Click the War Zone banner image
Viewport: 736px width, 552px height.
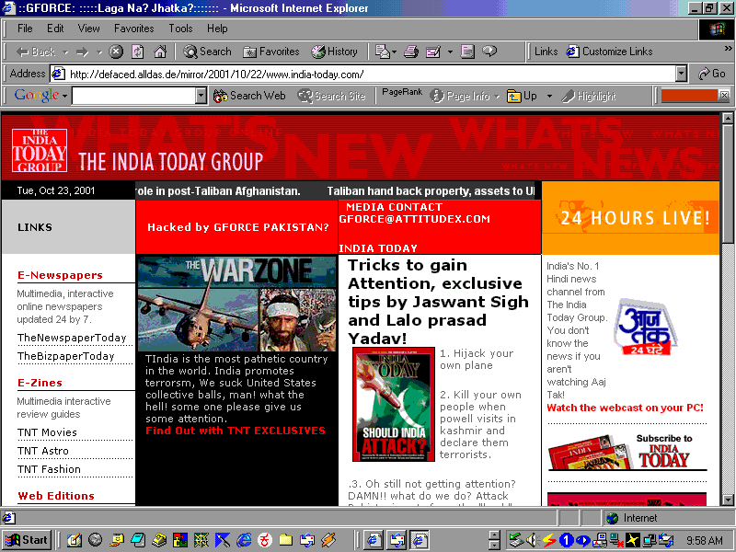237,304
